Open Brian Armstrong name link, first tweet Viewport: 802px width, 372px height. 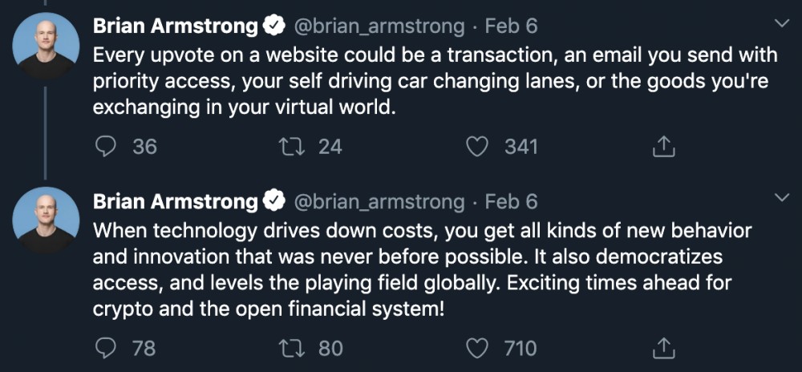tap(176, 26)
